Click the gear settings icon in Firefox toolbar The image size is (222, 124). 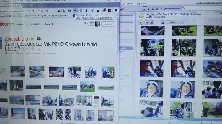point(92,11)
